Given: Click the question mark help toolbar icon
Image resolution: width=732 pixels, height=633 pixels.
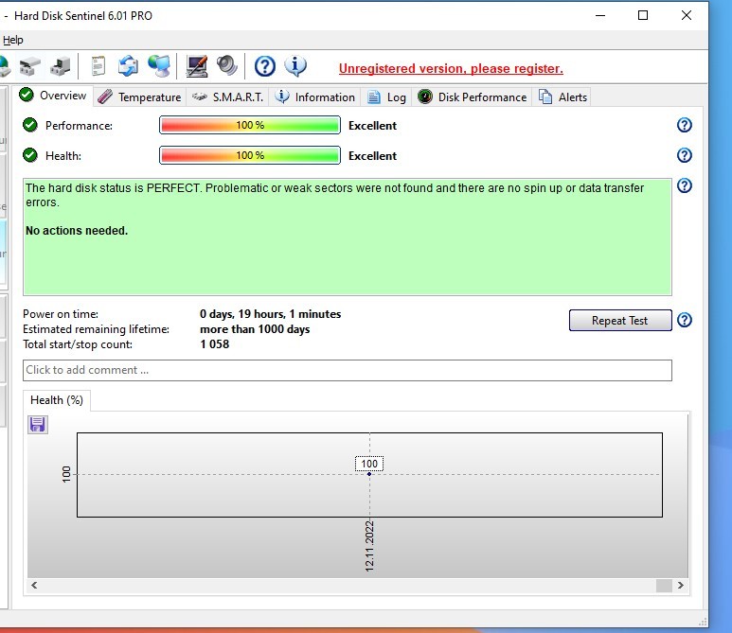Looking at the screenshot, I should (265, 66).
